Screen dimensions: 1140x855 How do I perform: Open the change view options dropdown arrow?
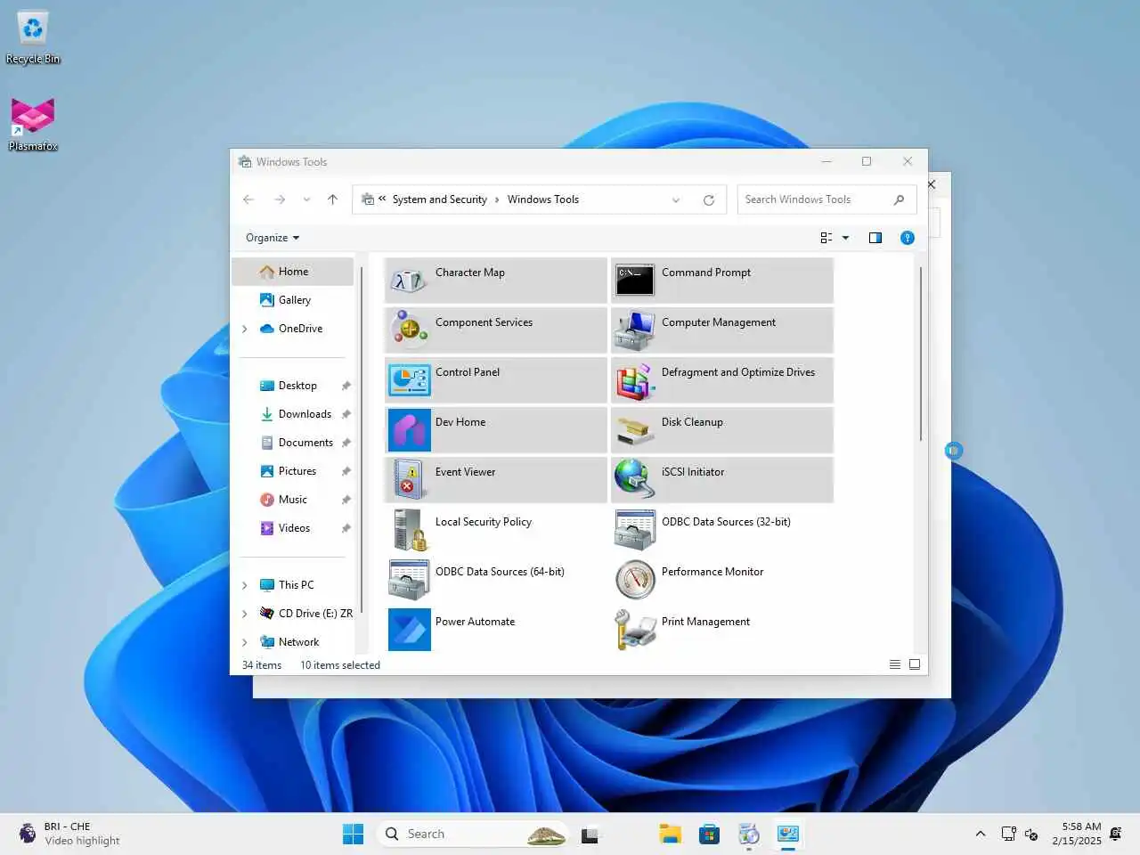click(845, 238)
